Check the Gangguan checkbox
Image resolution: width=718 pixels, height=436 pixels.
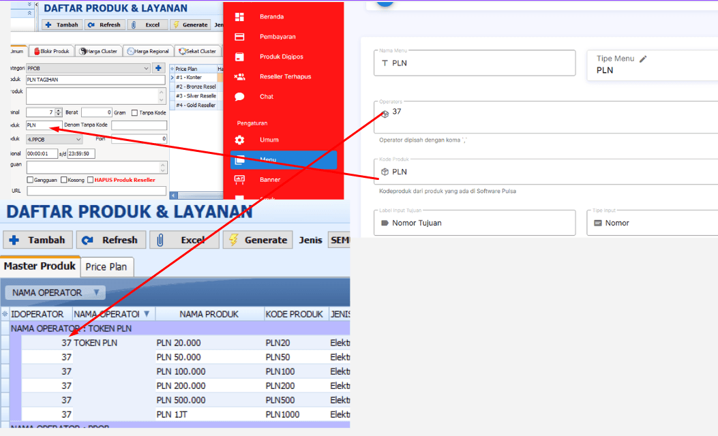(x=31, y=178)
